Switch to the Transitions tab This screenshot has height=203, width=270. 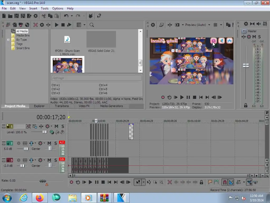(62, 106)
